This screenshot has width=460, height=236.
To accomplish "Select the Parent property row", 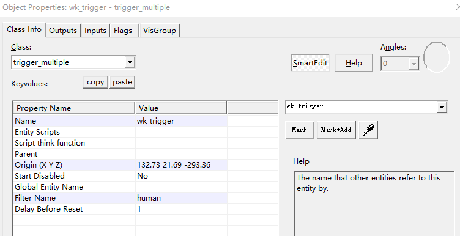I will pyautogui.click(x=121, y=154).
